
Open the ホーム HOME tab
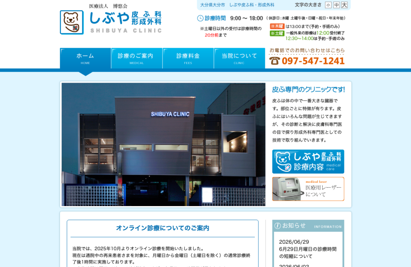point(85,59)
